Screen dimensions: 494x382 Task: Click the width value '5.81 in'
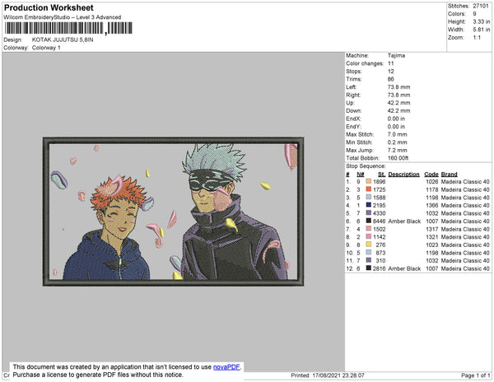(481, 30)
